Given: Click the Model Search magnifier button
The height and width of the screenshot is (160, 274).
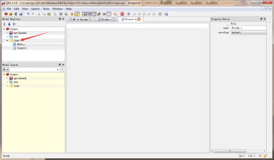Looking at the screenshot, I should point(63,70).
